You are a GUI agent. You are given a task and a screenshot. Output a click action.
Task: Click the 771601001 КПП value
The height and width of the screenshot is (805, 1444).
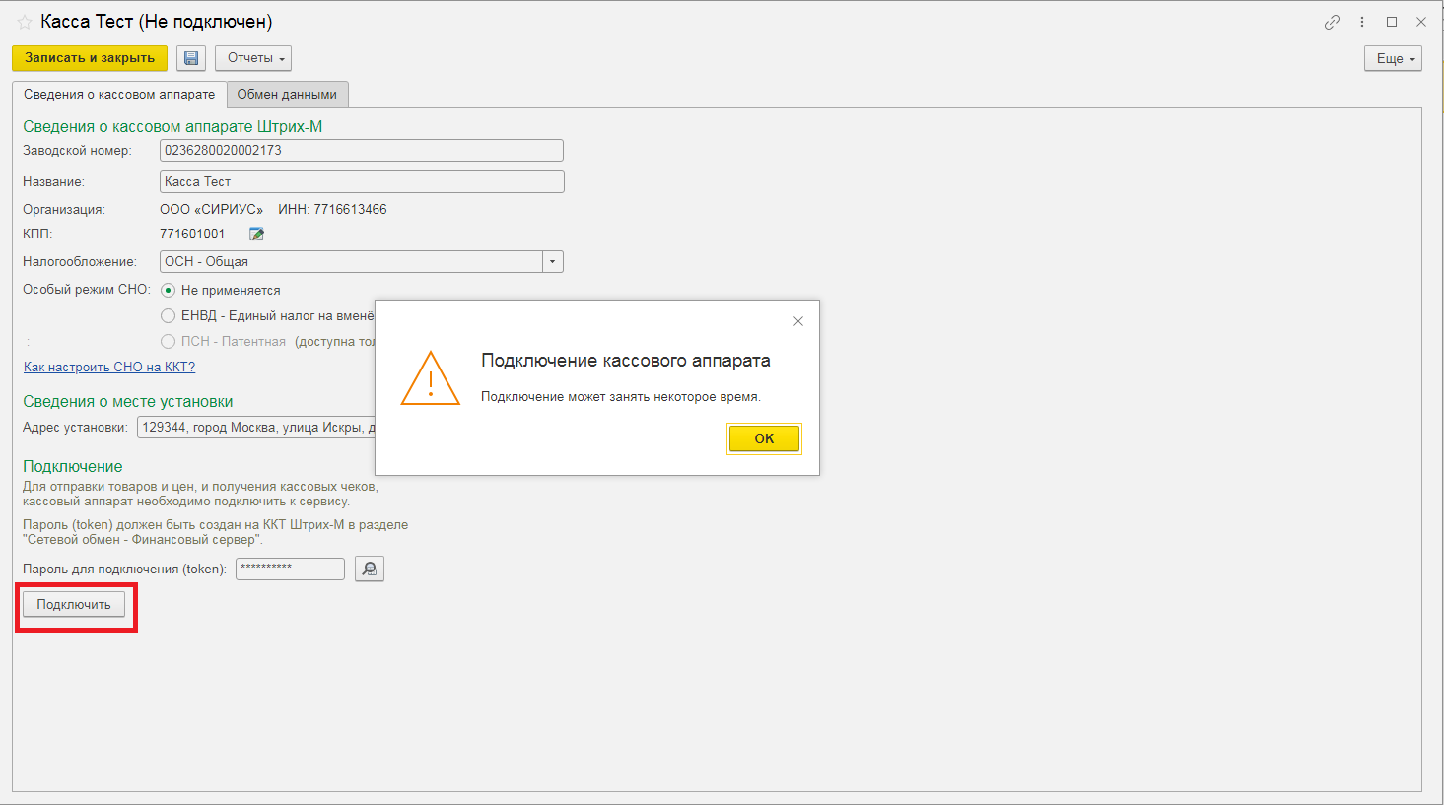[x=192, y=234]
